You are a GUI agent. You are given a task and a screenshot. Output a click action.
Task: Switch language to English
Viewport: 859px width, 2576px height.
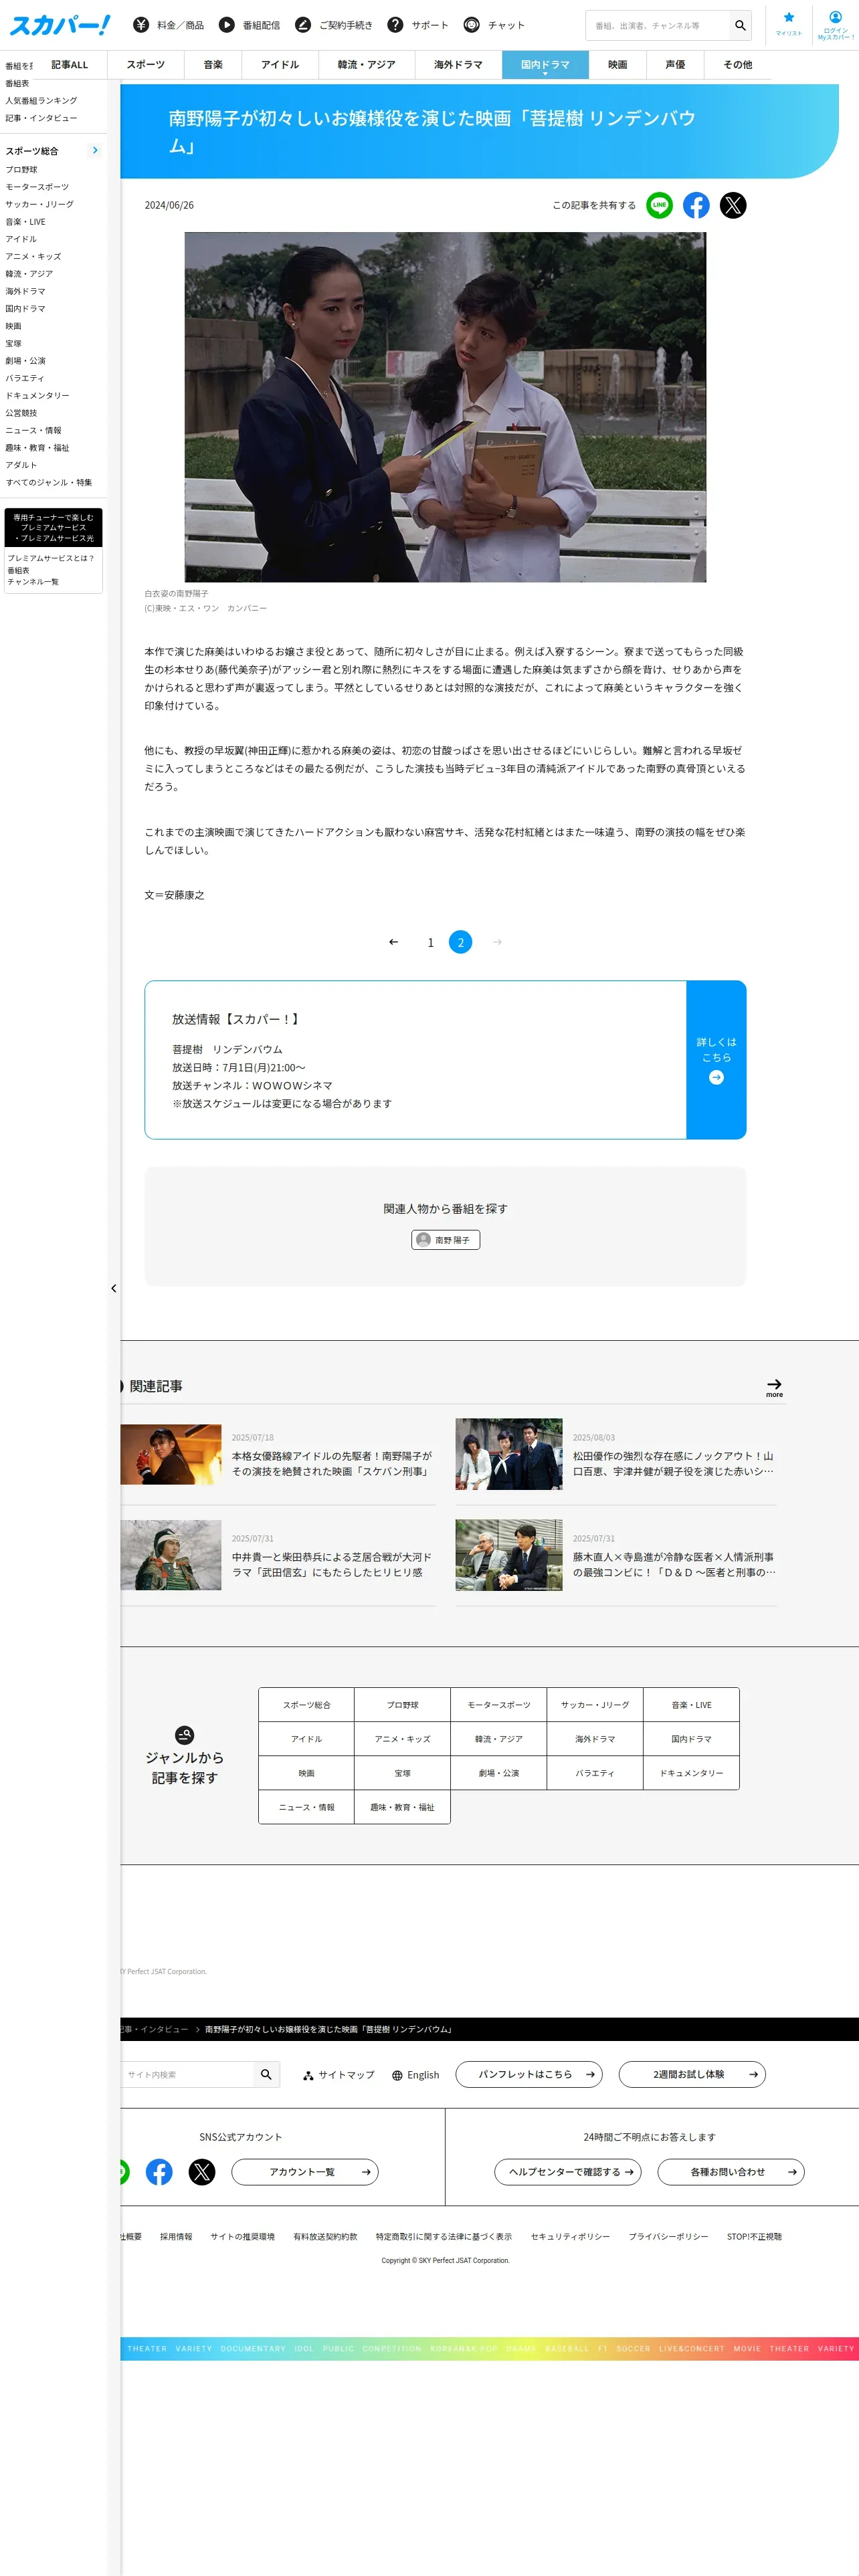tap(416, 2075)
